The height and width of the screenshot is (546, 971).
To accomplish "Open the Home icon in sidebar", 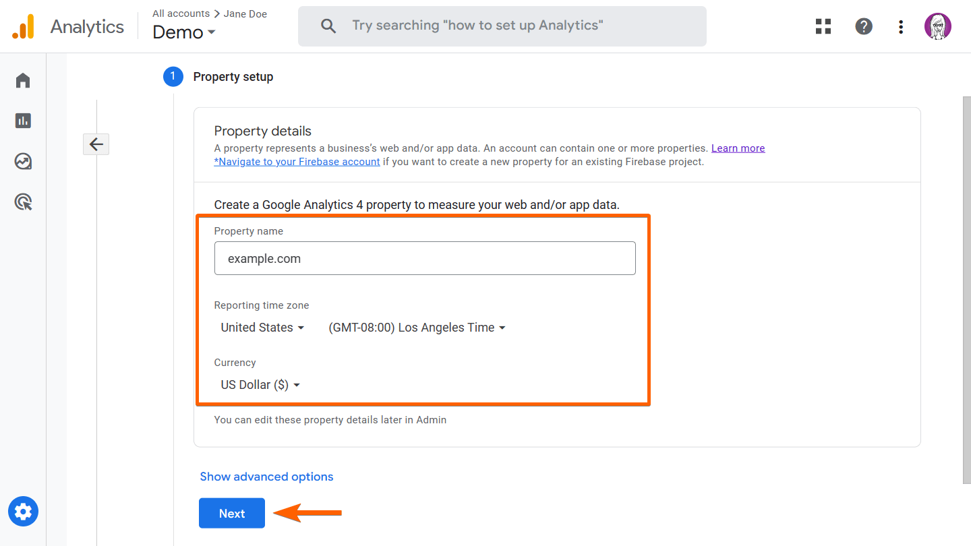I will point(23,81).
